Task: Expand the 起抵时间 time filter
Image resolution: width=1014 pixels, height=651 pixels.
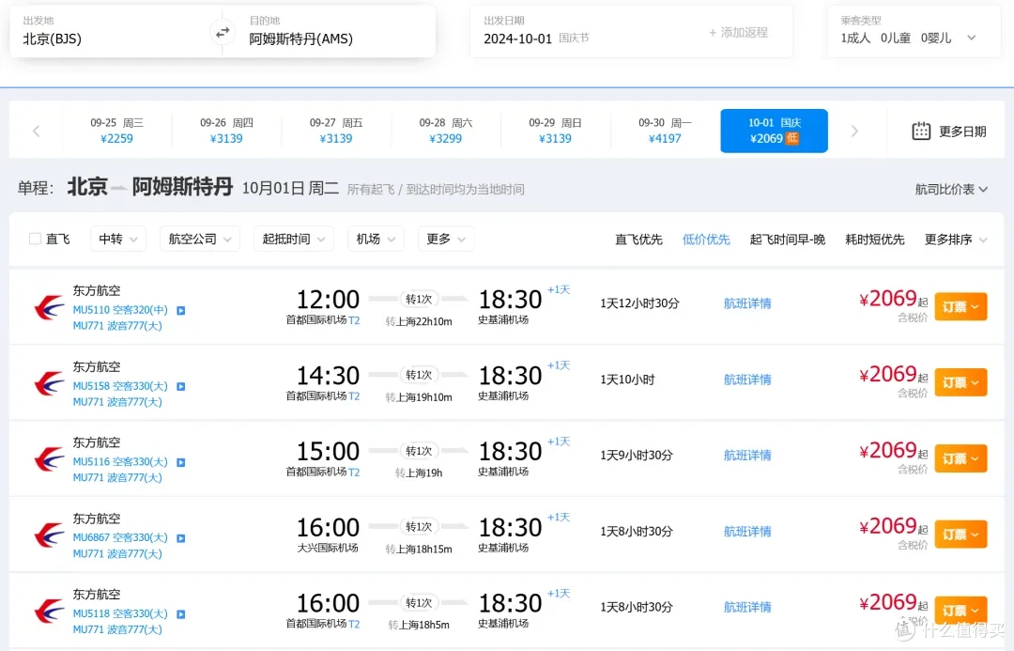Action: (x=294, y=239)
